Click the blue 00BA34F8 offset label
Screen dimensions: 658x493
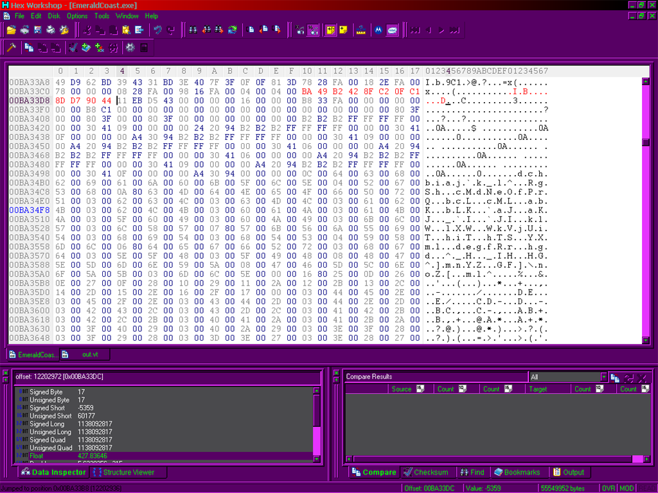(x=30, y=210)
